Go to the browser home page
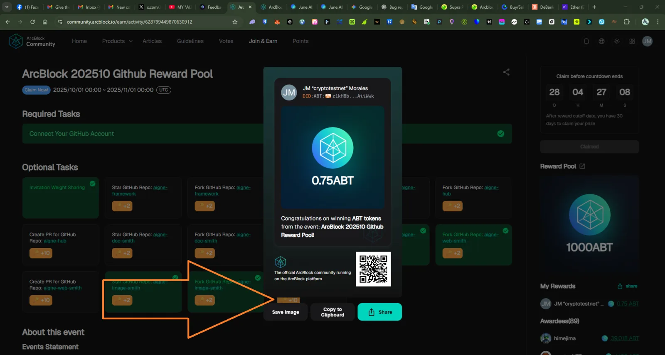The width and height of the screenshot is (665, 355). coord(45,22)
